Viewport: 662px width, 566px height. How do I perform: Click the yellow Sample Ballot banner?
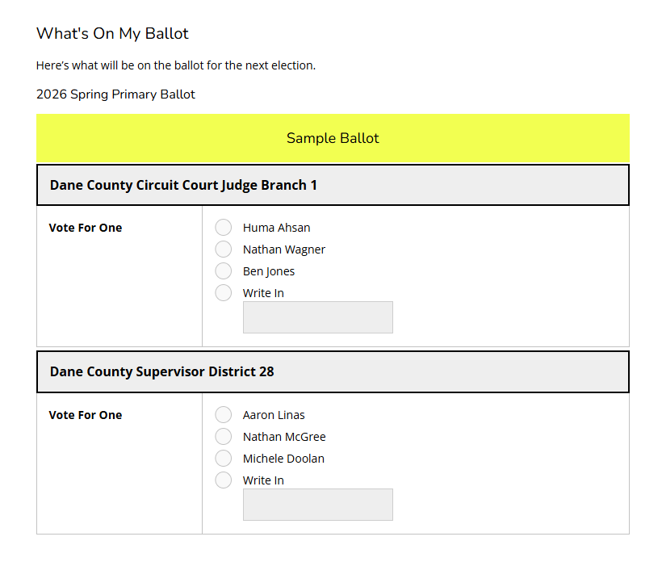coord(333,138)
